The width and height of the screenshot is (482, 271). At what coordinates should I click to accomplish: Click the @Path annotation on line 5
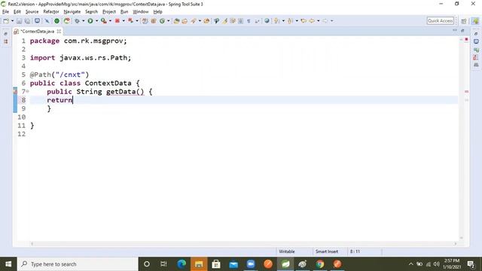40,75
